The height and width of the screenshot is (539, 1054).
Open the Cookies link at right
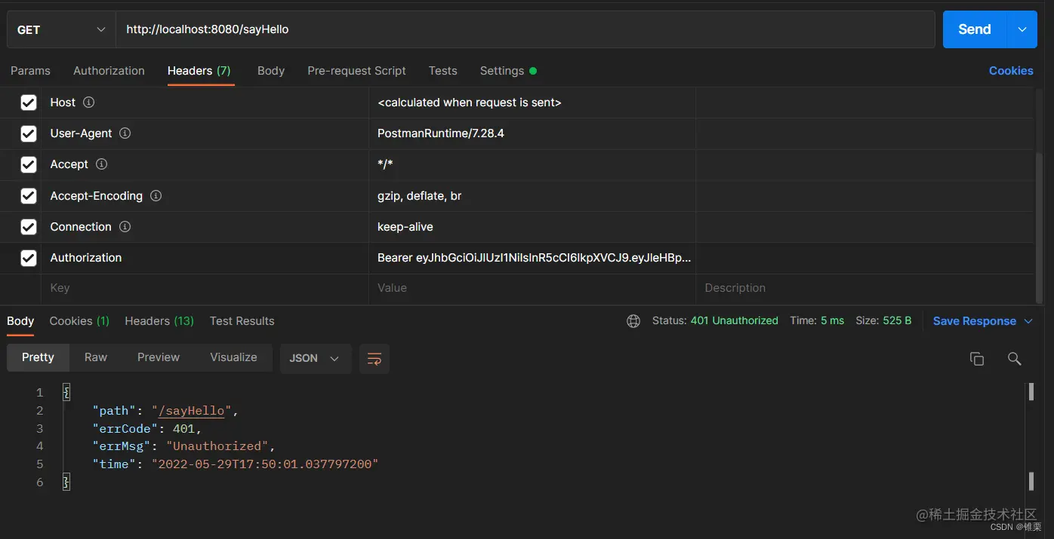1011,70
